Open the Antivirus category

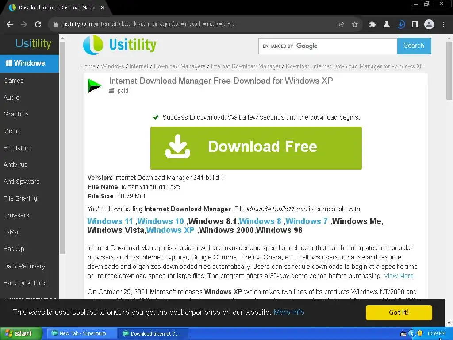[x=15, y=165]
